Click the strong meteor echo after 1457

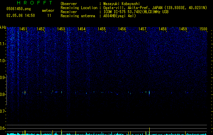[x=149, y=93]
